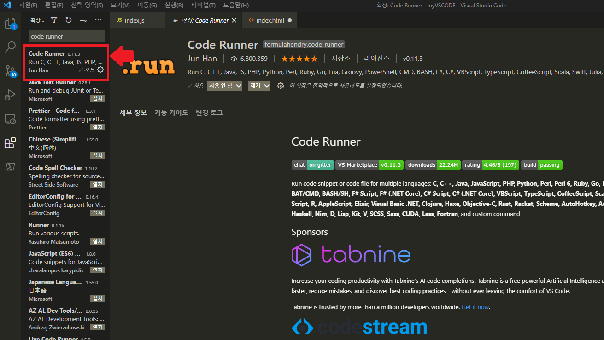The width and height of the screenshot is (604, 340).
Task: Install Chinese (Simplified) language pack
Action: [98, 156]
